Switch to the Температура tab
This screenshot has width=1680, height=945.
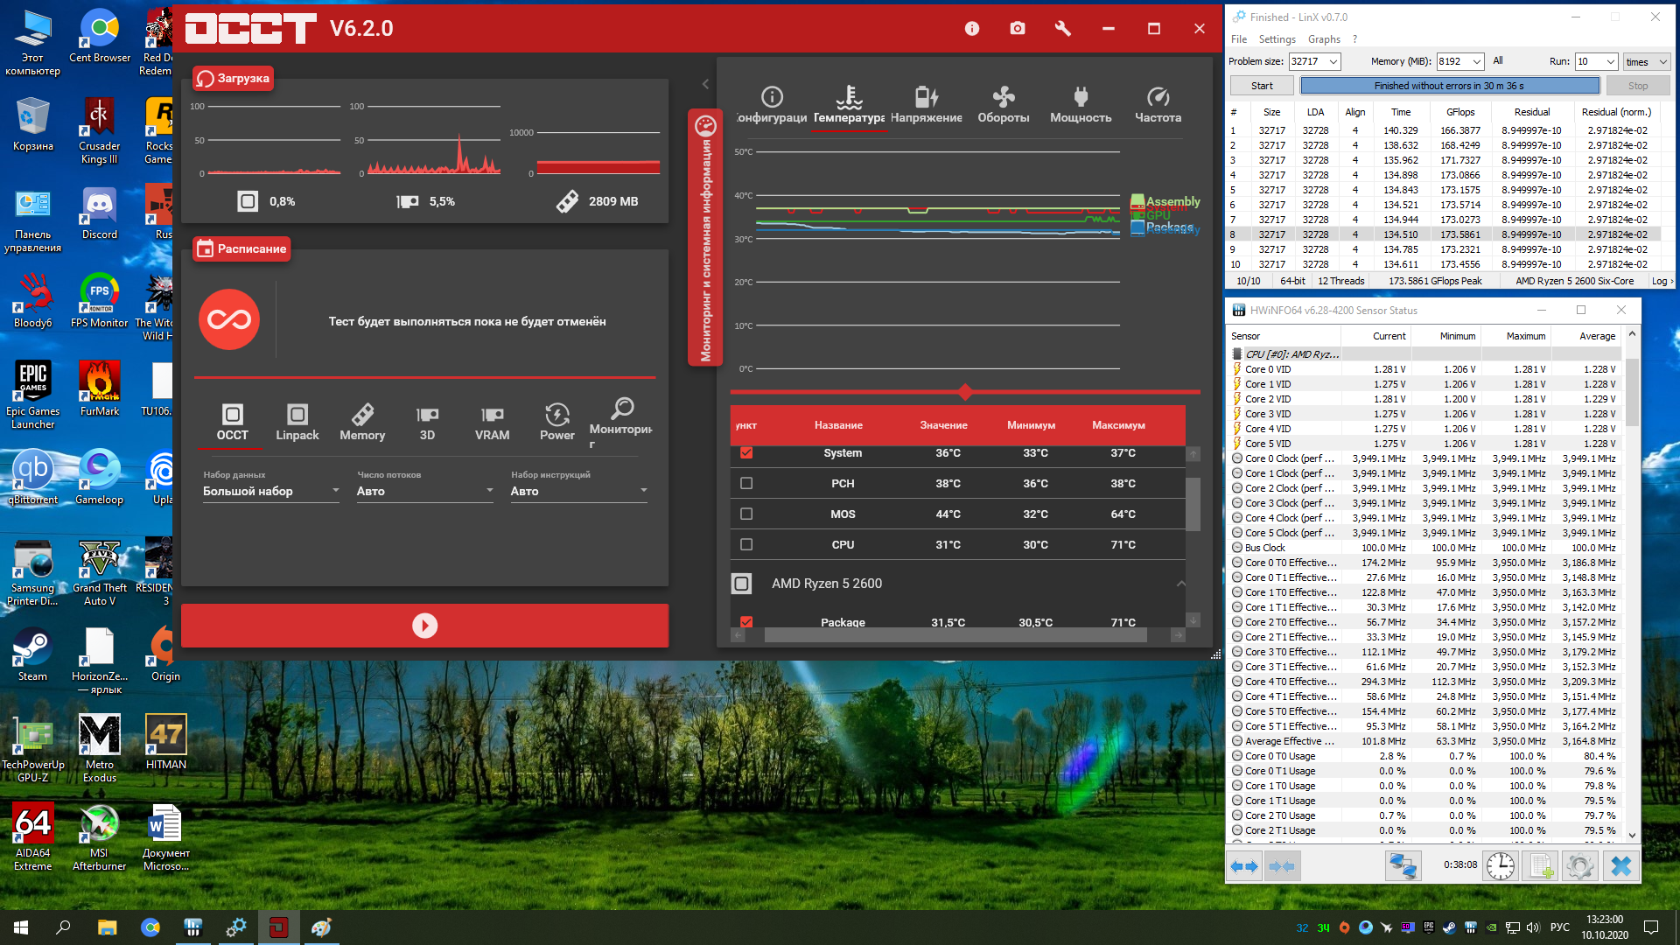[x=849, y=105]
